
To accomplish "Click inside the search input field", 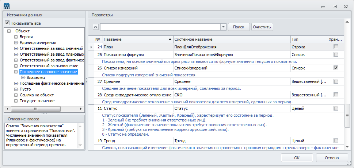I will [160, 27].
